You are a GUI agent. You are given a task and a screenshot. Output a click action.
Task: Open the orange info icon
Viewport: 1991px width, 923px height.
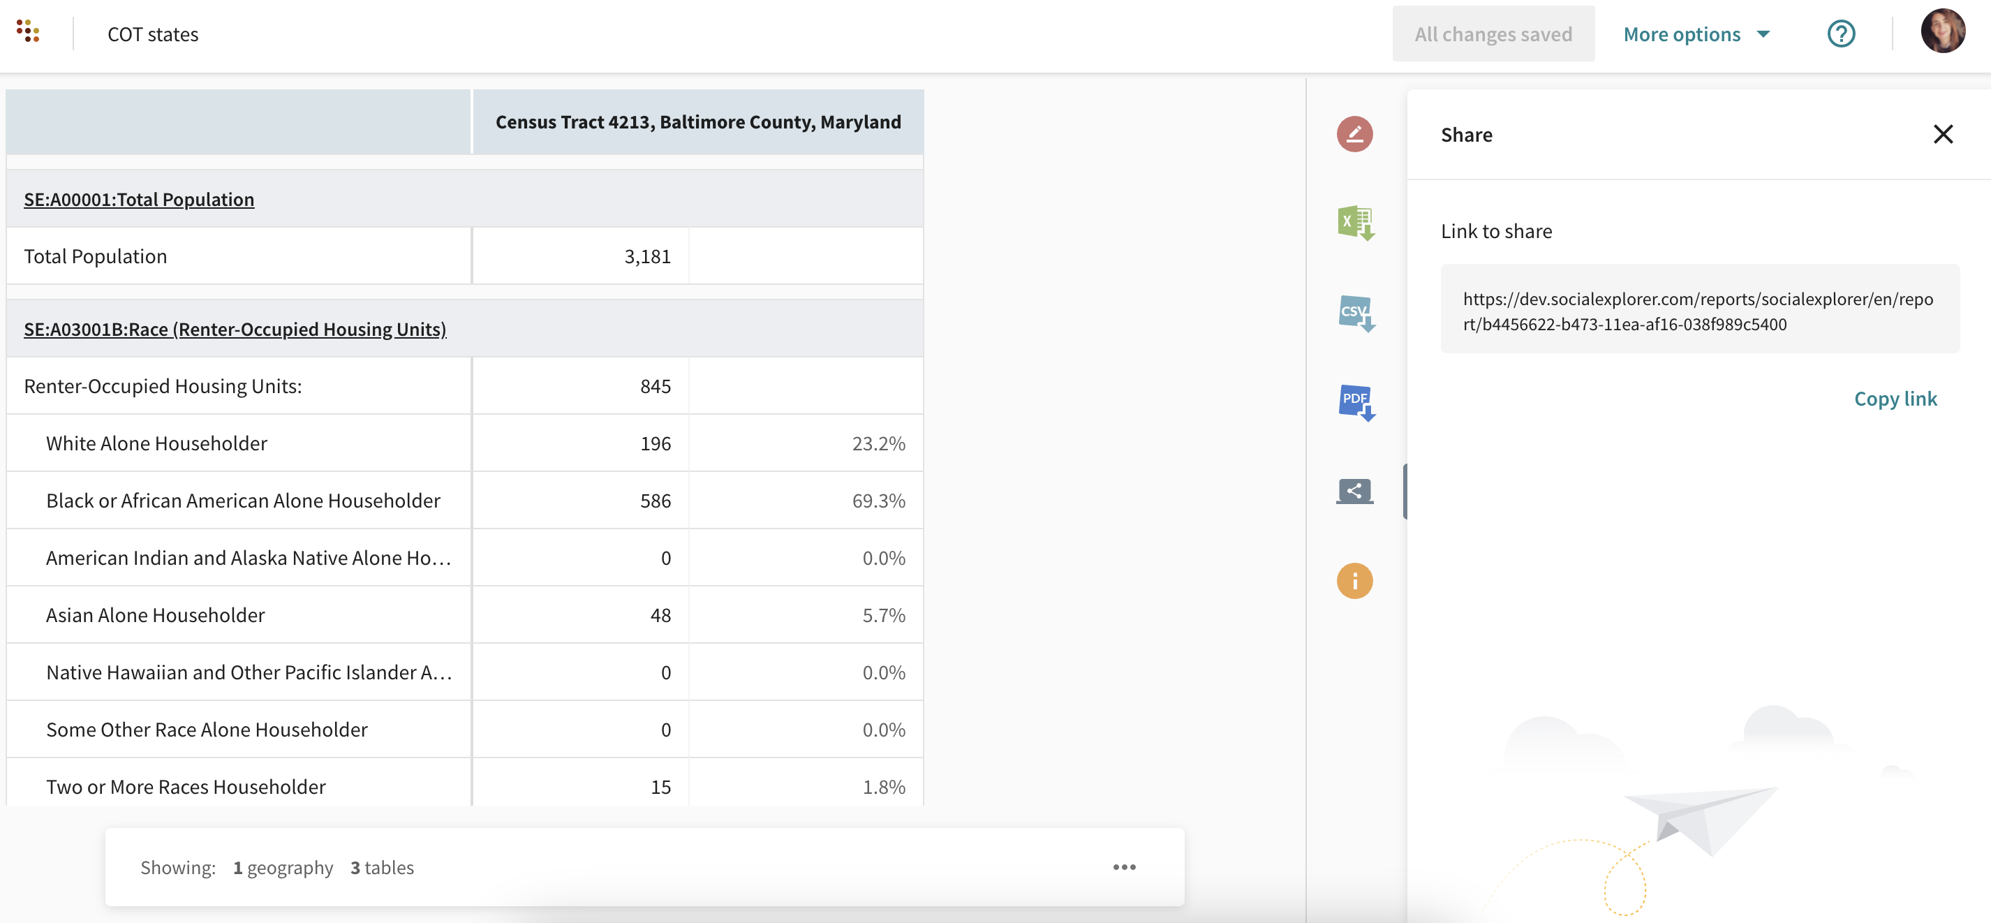[1354, 581]
